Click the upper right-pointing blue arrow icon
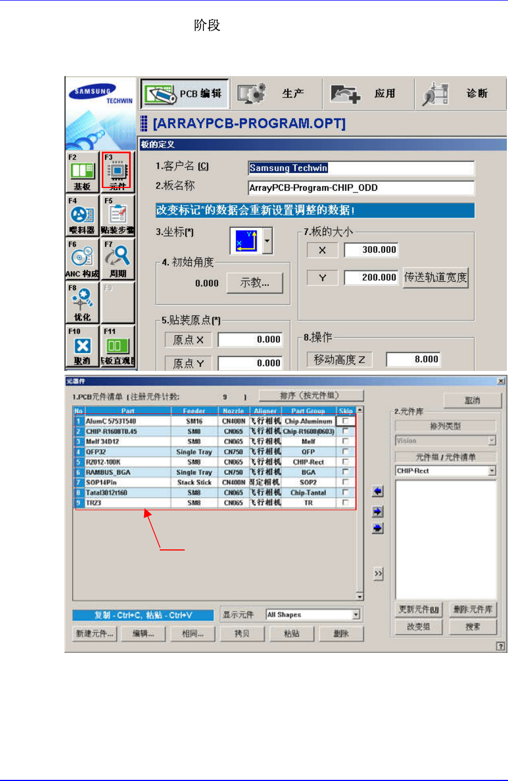The width and height of the screenshot is (508, 781). pos(378,511)
